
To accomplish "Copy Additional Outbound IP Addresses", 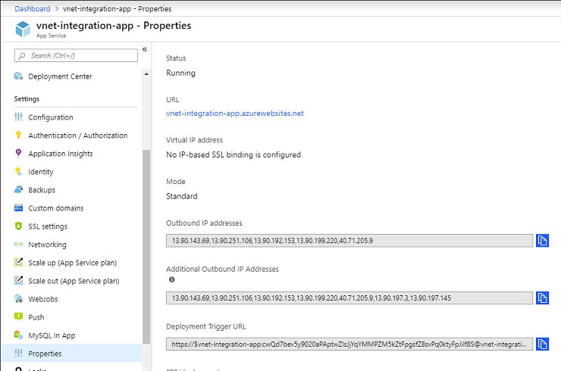I will point(542,298).
